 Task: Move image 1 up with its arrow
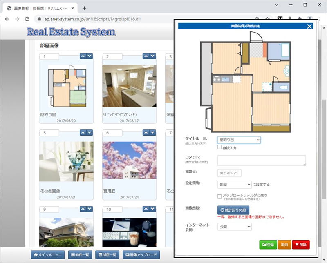[83, 56]
